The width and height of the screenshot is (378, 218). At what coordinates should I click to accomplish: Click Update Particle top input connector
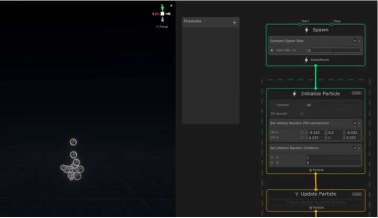click(x=316, y=190)
